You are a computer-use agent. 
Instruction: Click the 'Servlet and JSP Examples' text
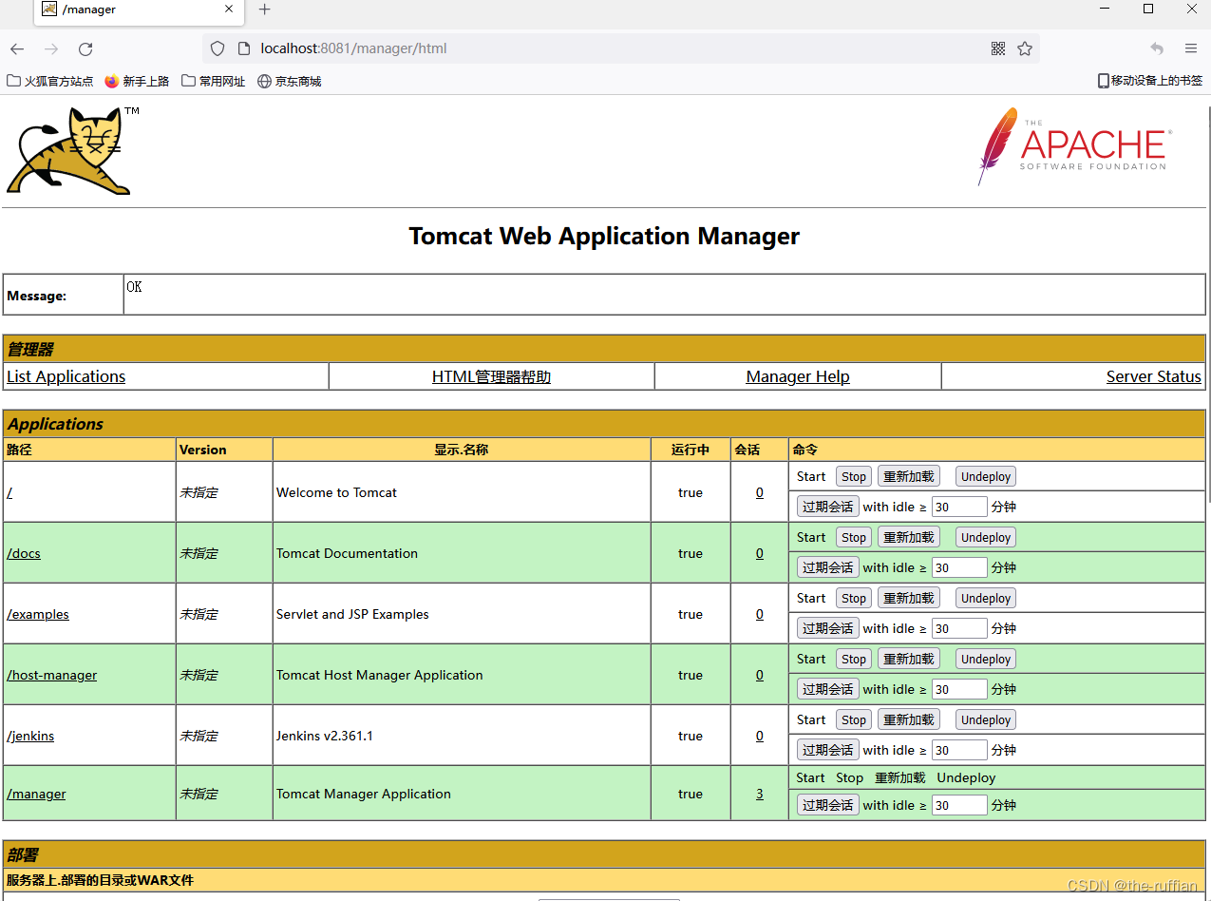point(352,614)
